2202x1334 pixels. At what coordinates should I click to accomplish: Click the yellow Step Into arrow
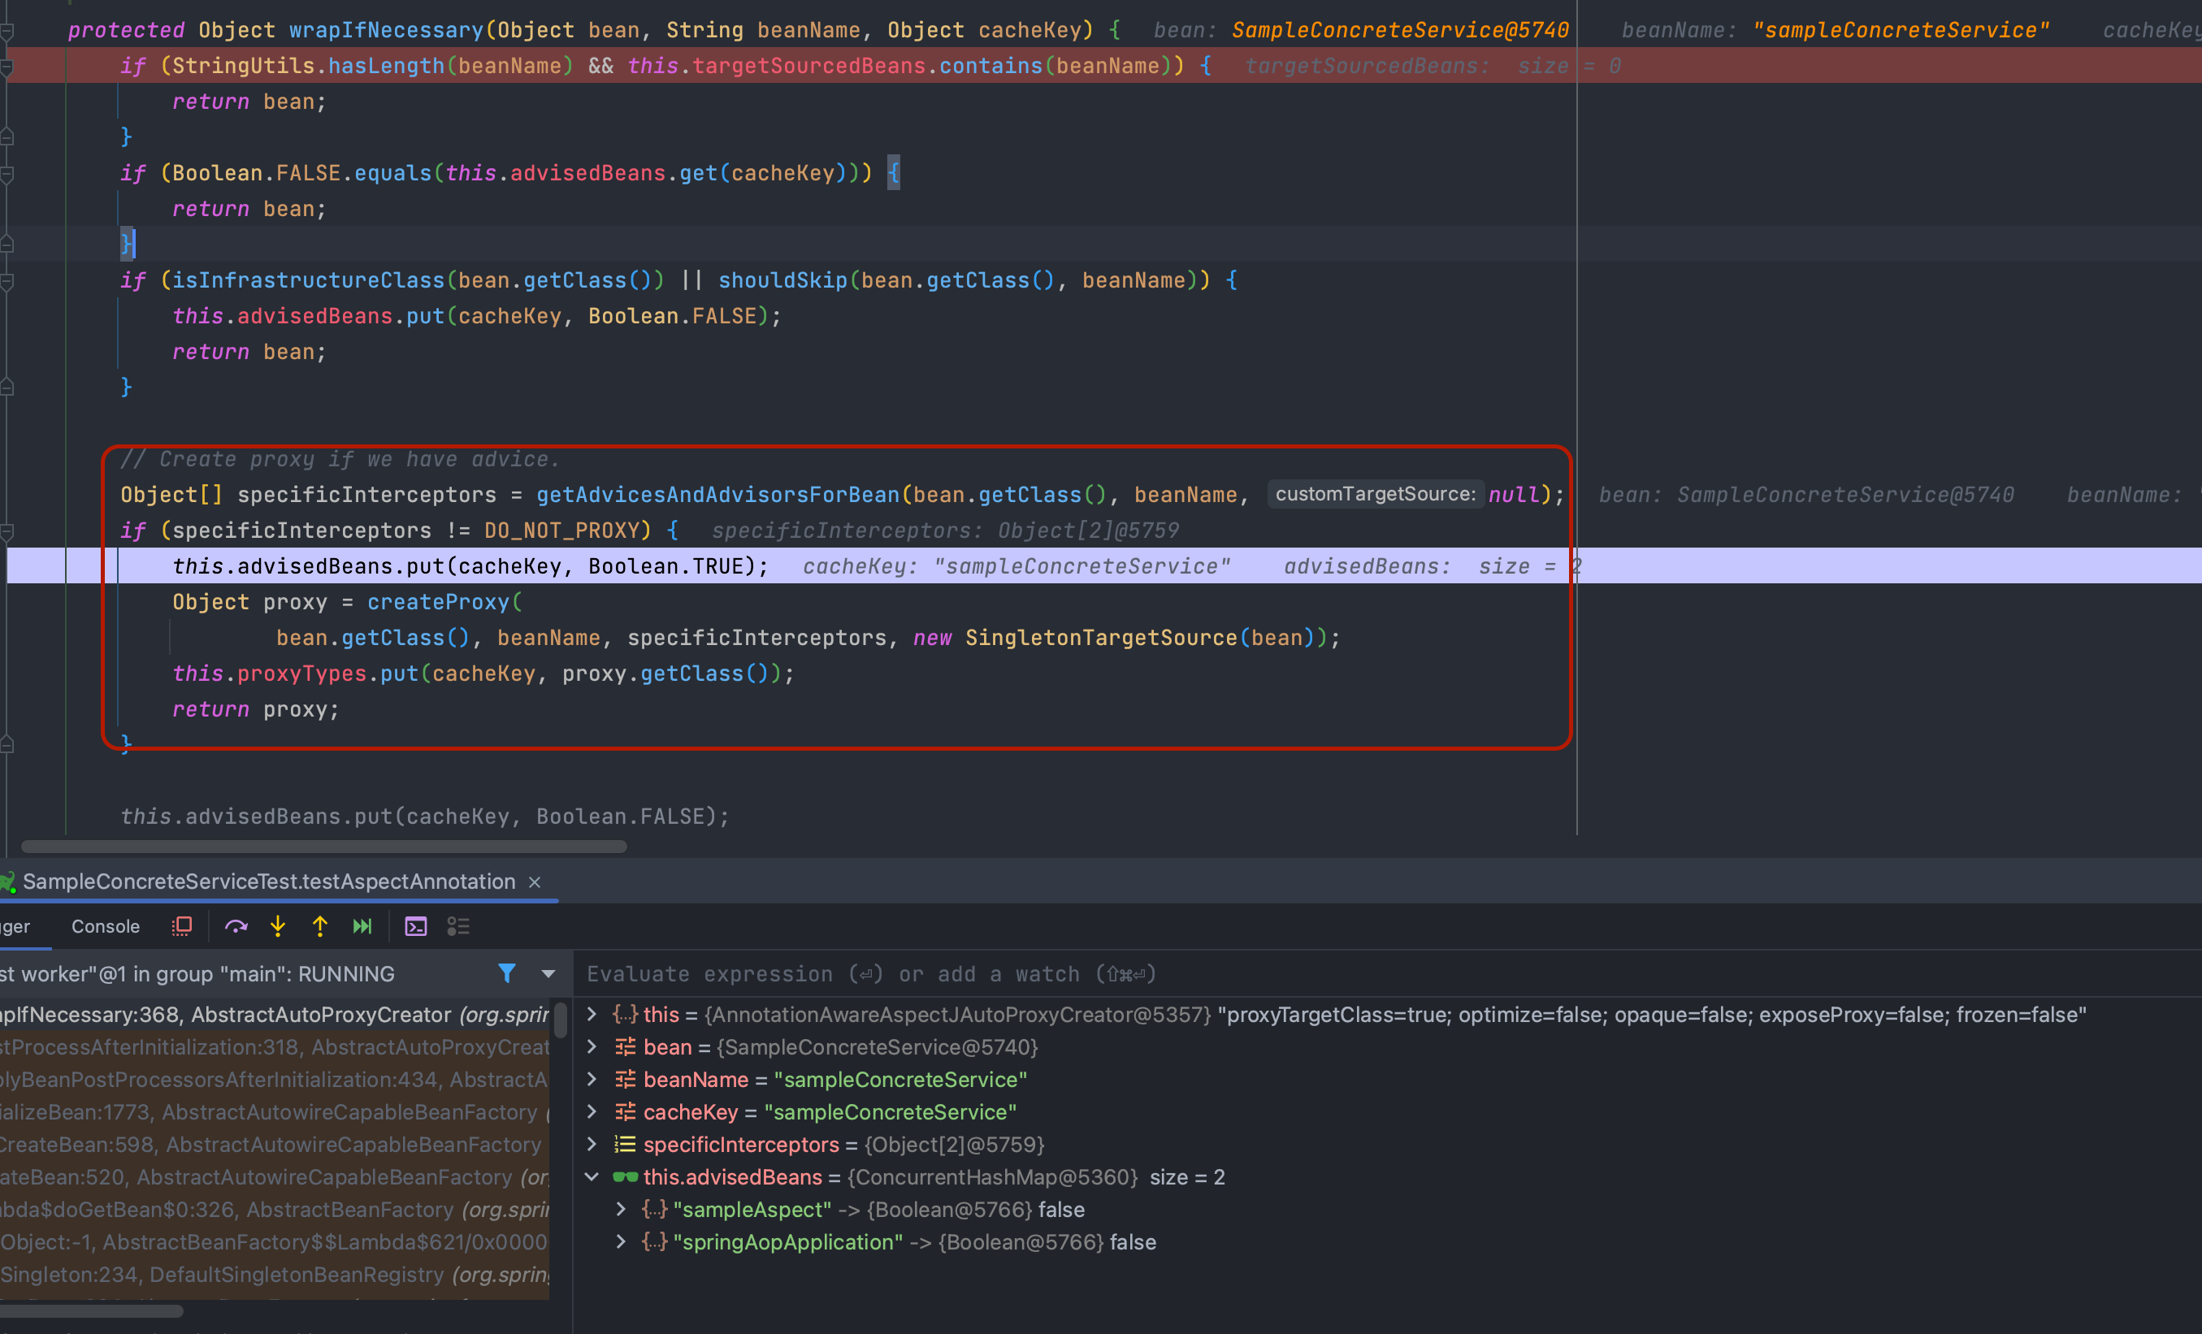[278, 926]
